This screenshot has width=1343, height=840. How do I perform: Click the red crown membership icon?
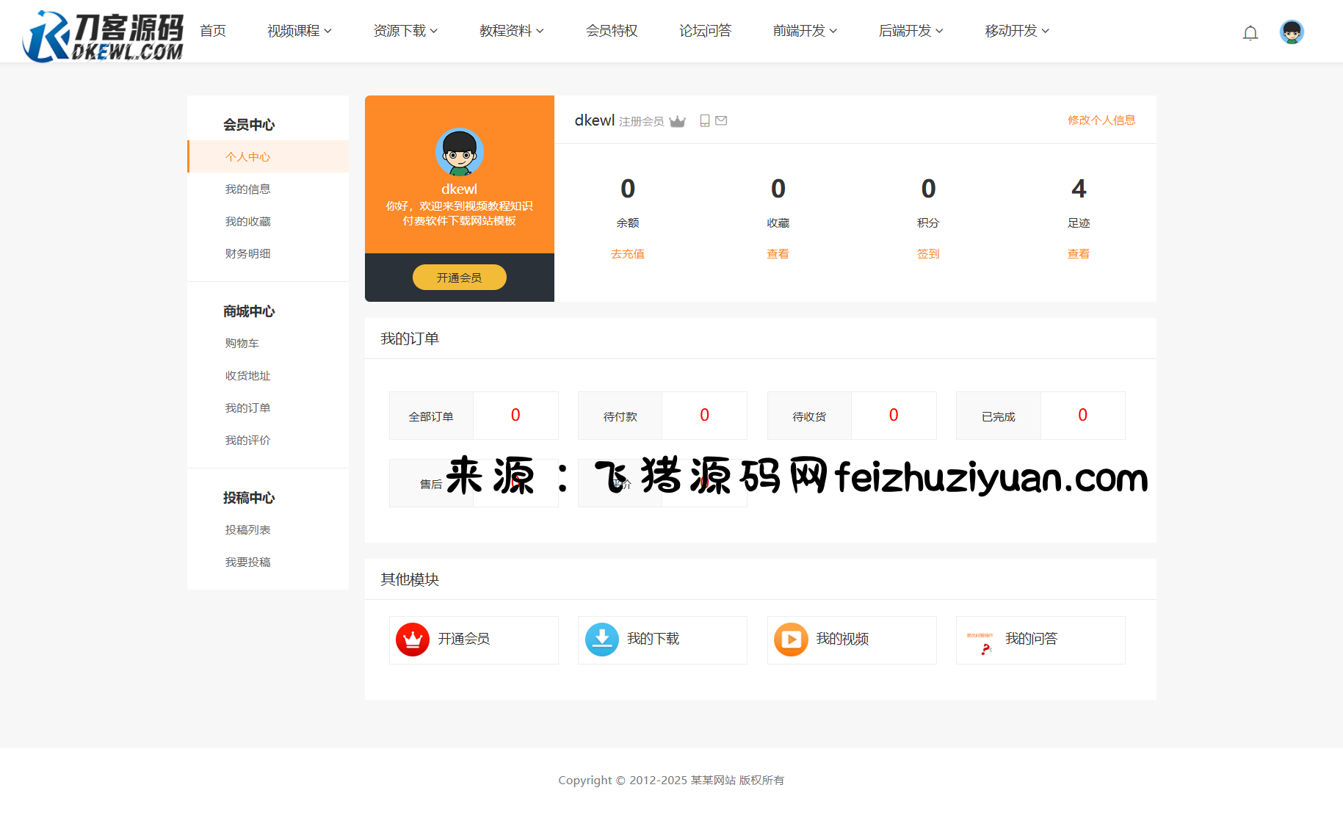tap(412, 640)
